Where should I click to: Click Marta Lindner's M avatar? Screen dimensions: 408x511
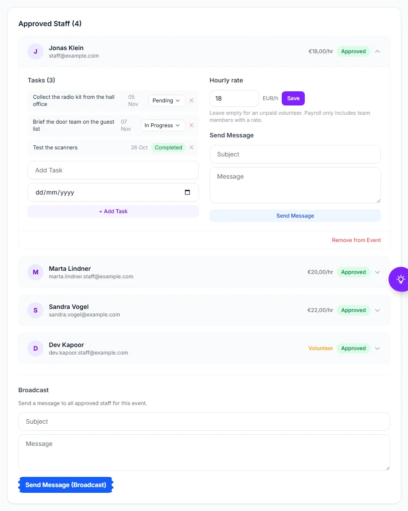(35, 272)
